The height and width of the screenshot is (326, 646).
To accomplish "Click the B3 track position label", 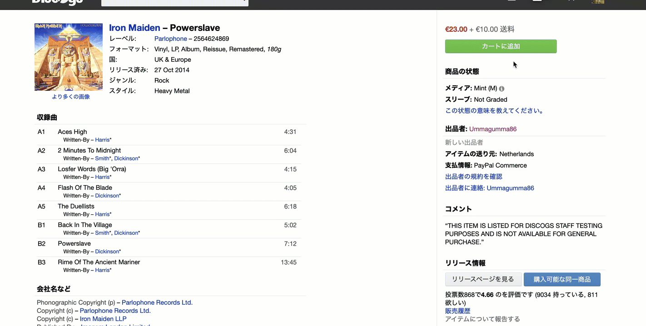I will (x=41, y=262).
